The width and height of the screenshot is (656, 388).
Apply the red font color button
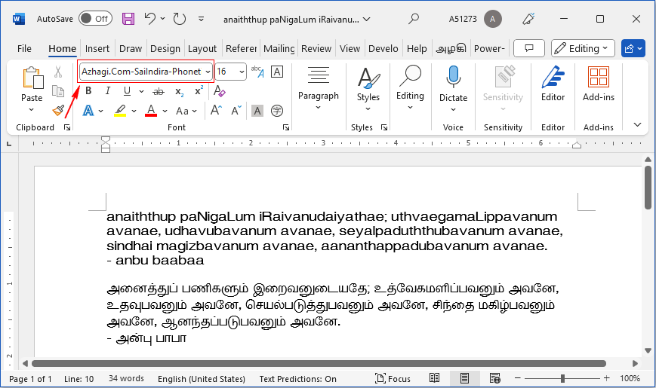pos(151,111)
